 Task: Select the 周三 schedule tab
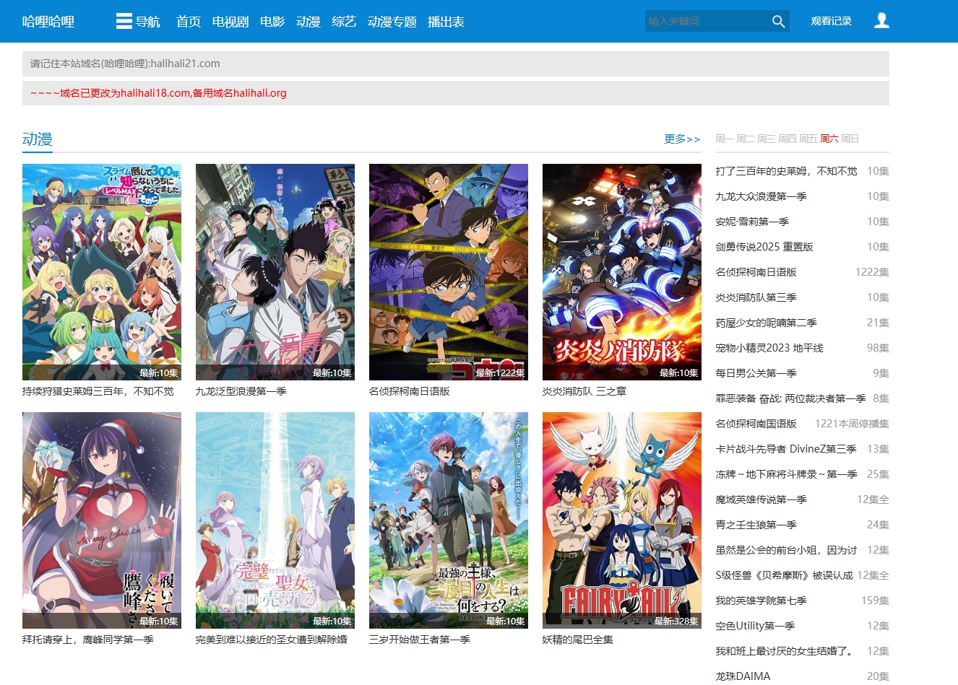click(x=767, y=139)
